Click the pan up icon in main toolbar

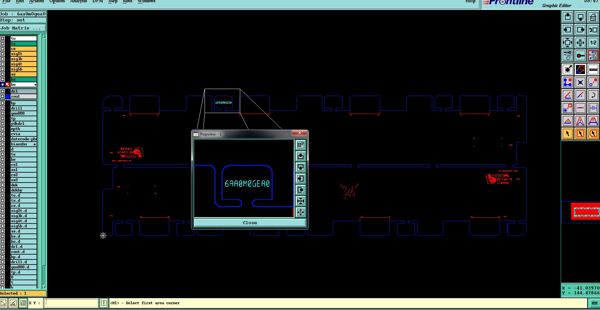coord(568,17)
